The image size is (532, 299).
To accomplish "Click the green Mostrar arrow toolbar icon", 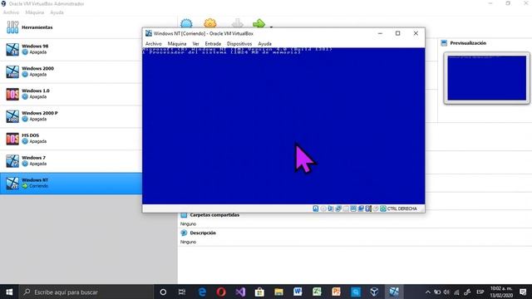I will tap(259, 23).
